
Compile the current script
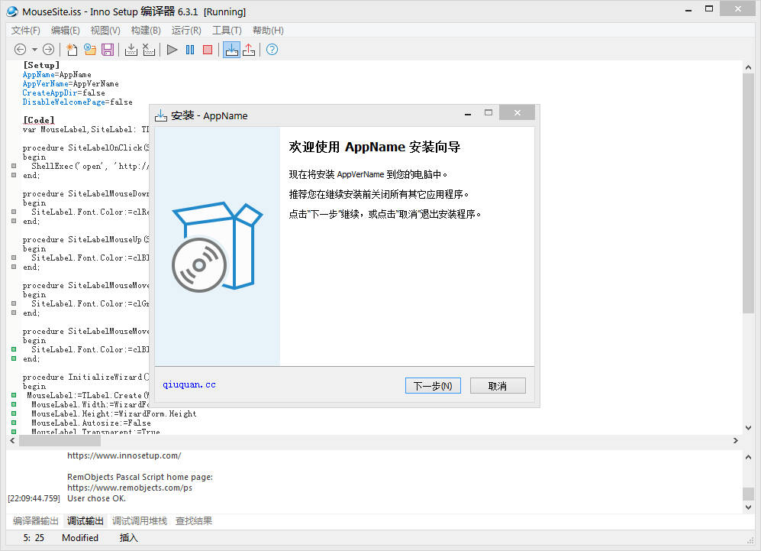tap(131, 49)
